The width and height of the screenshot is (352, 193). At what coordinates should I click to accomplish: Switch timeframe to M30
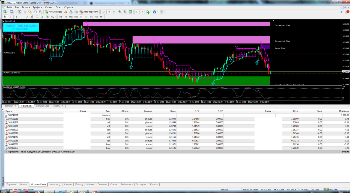pyautogui.click(x=76, y=17)
